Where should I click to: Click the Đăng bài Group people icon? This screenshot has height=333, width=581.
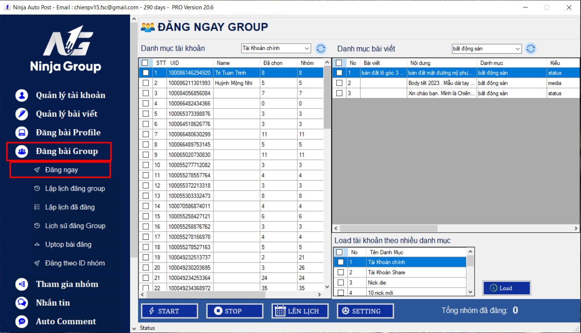(22, 151)
